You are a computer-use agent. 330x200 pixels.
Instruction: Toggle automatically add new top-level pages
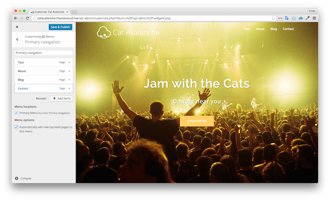pyautogui.click(x=16, y=127)
